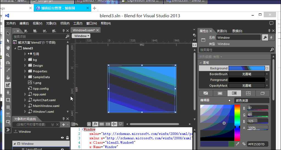Open the Window breadcrumb dropdown
Image resolution: width=281 pixels, height=150 pixels.
pos(81,36)
